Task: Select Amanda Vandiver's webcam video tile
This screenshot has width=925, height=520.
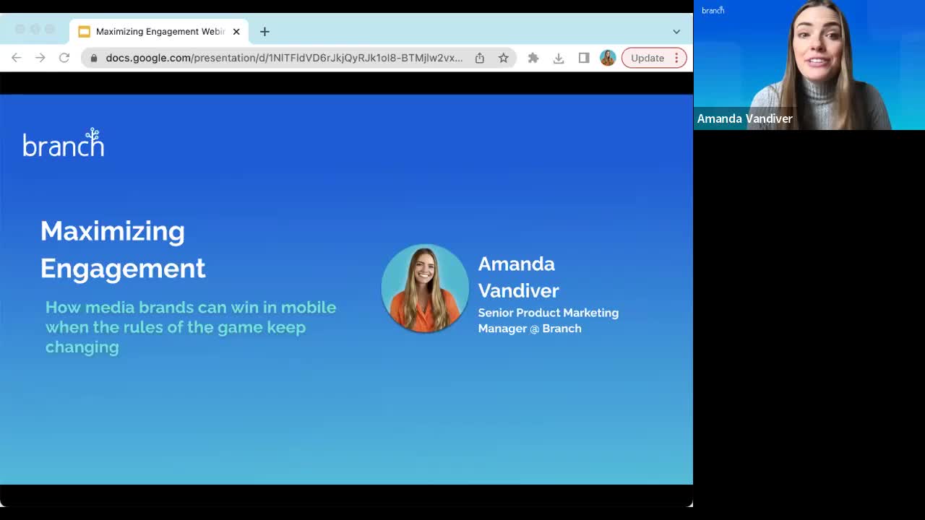Action: (x=809, y=65)
